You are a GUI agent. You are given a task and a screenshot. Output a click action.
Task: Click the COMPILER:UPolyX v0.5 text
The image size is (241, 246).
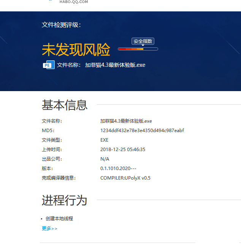125,178
